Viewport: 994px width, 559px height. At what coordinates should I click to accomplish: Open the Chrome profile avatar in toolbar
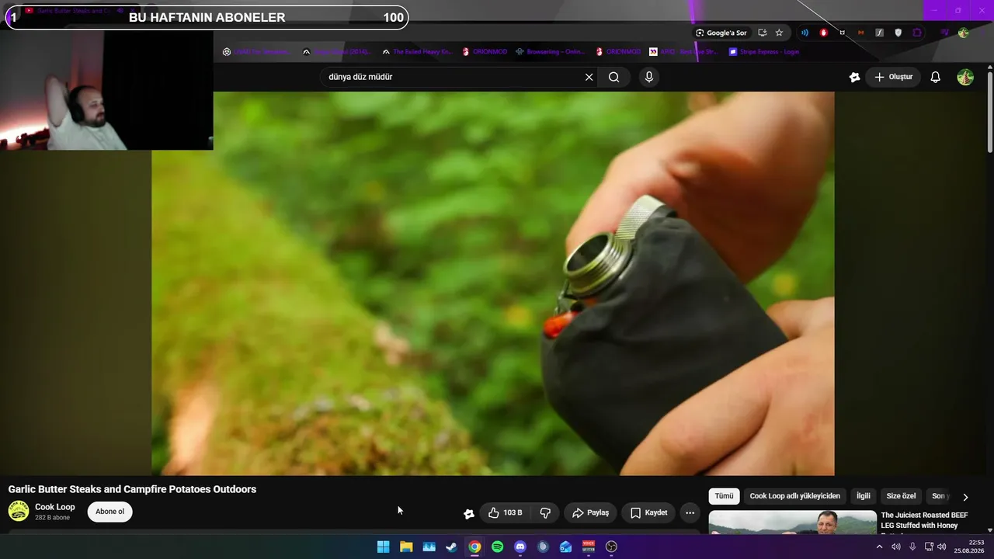point(964,33)
